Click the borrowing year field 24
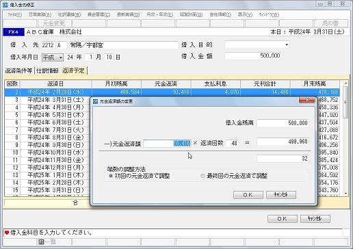 click(70, 57)
